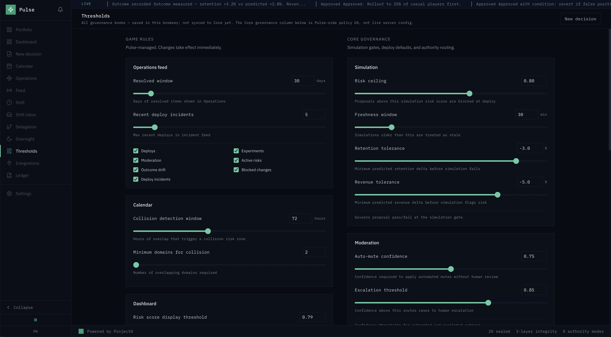Viewport: 611px width, 337px height.
Task: Go to Operations page label
Action: click(x=26, y=78)
